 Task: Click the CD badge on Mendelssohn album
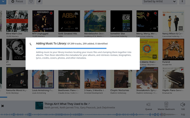pyautogui.click(x=102, y=28)
